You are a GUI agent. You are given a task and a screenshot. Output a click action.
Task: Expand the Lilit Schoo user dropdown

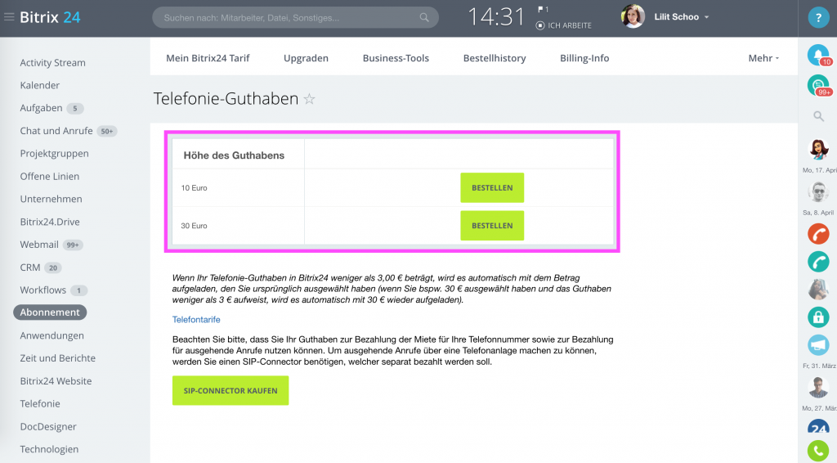(x=707, y=17)
